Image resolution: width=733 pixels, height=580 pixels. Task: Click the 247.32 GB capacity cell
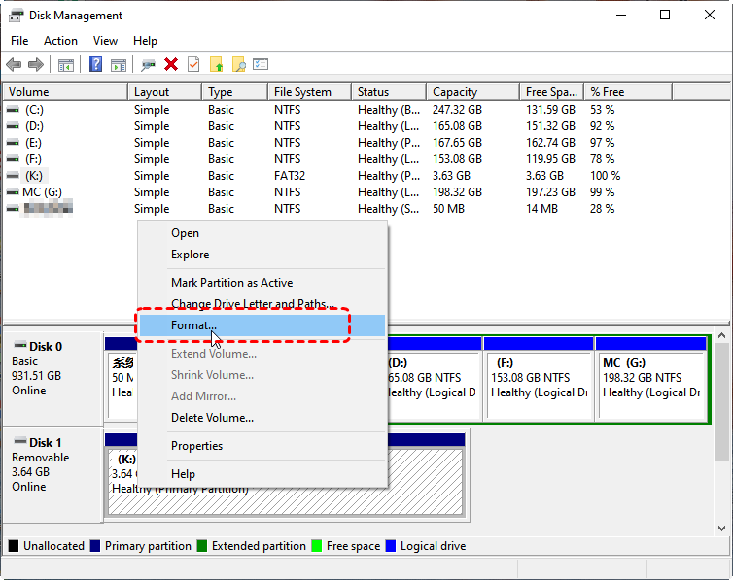click(457, 110)
